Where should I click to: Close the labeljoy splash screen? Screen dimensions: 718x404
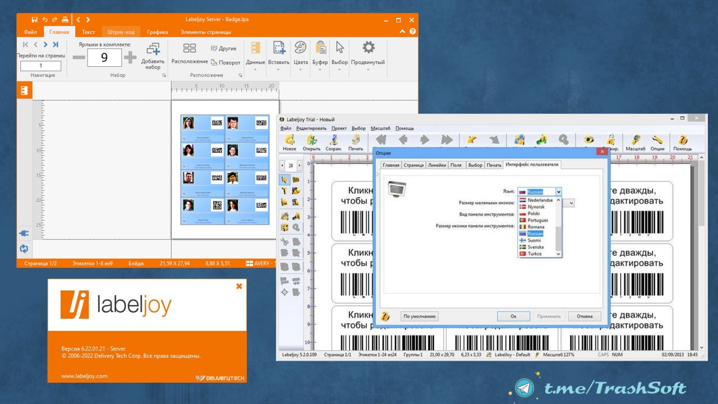239,286
